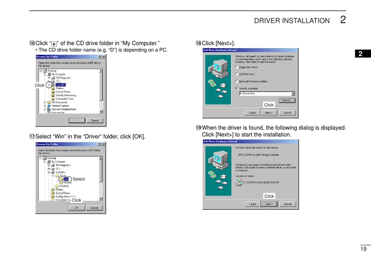Screen dimensions: 371x262
Task: Click the Network Neighborhood icon in the tree
Action: coord(49,109)
